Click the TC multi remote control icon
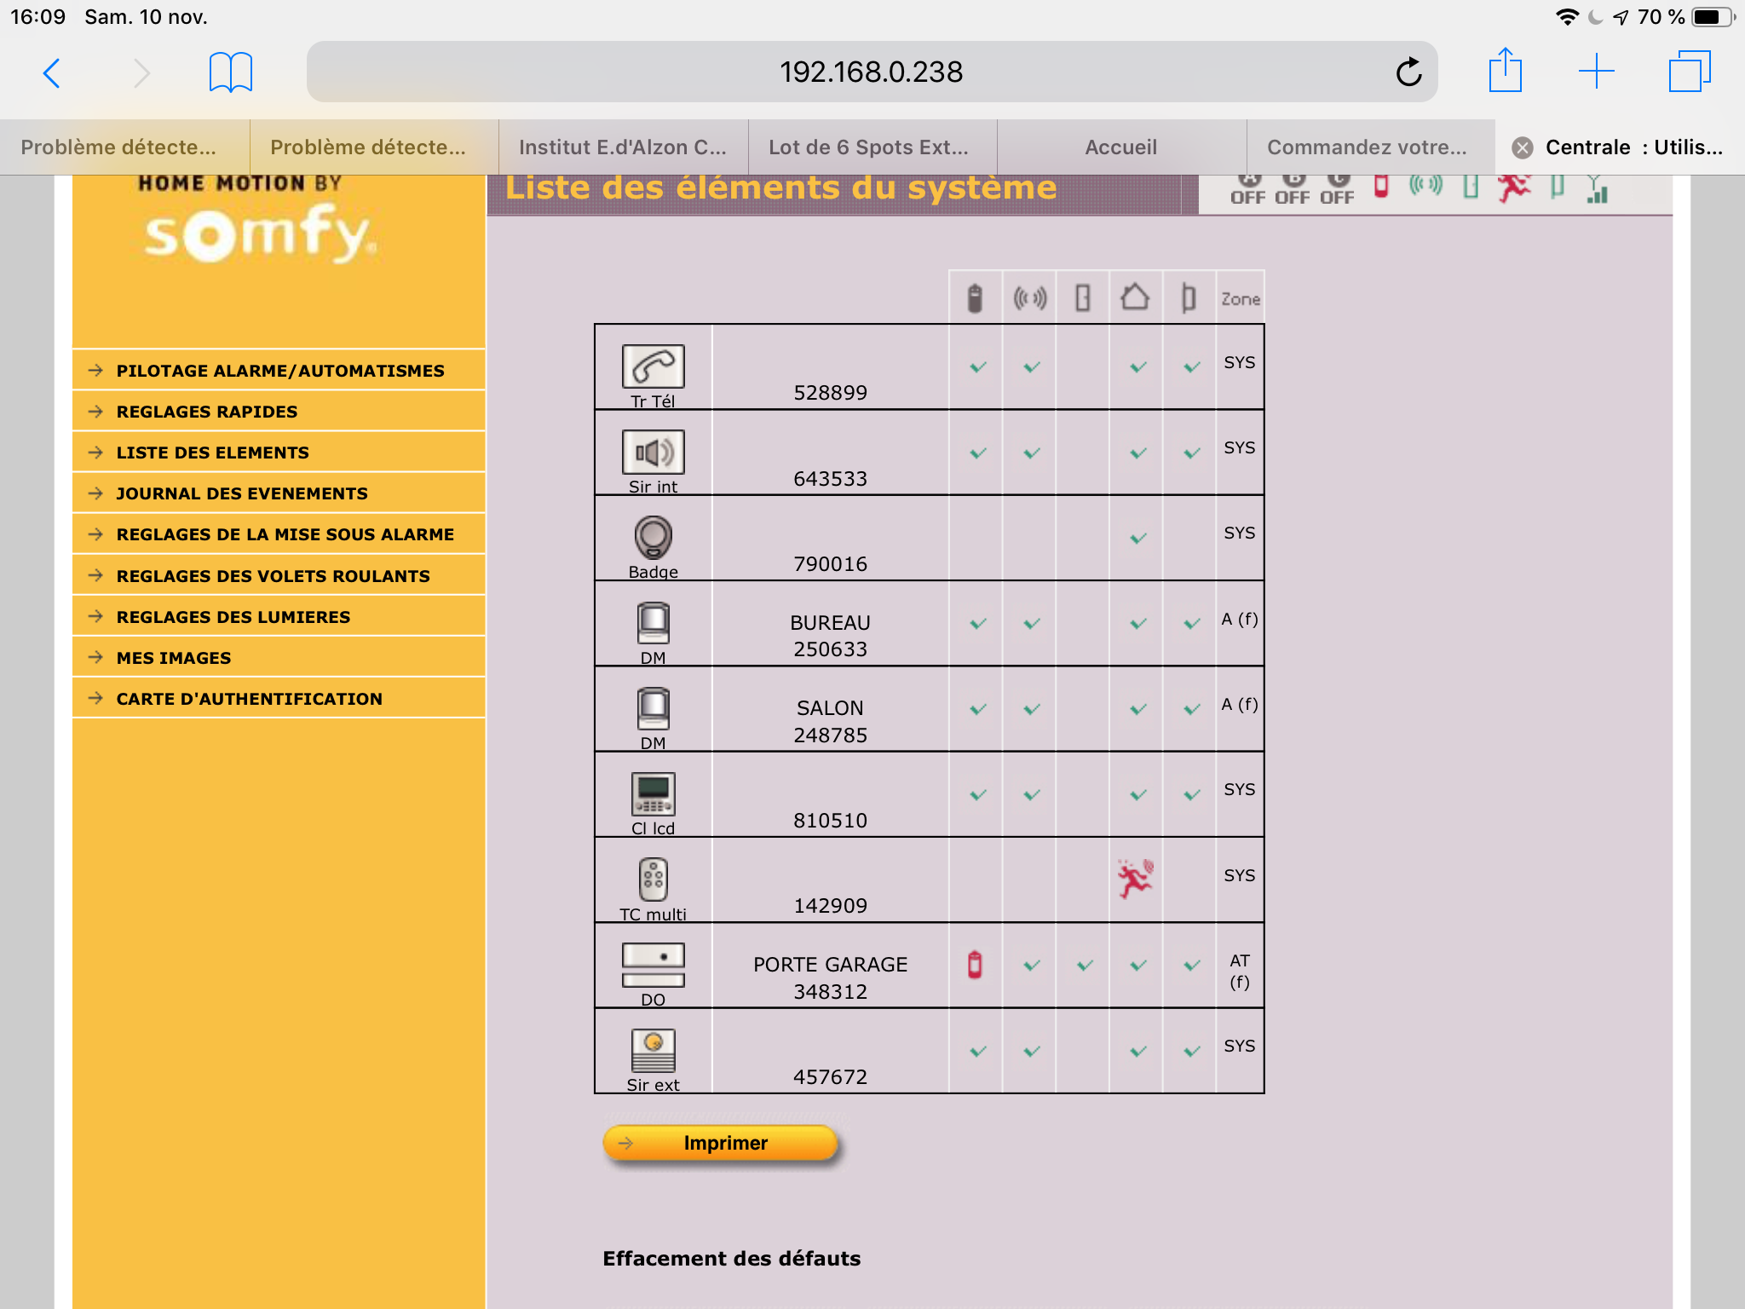 tap(653, 879)
